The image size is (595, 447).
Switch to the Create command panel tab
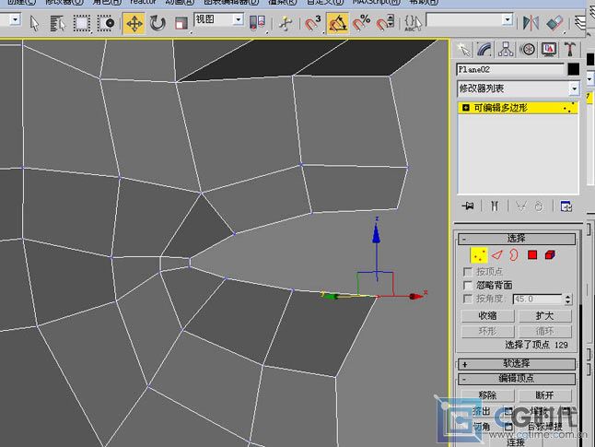[463, 50]
